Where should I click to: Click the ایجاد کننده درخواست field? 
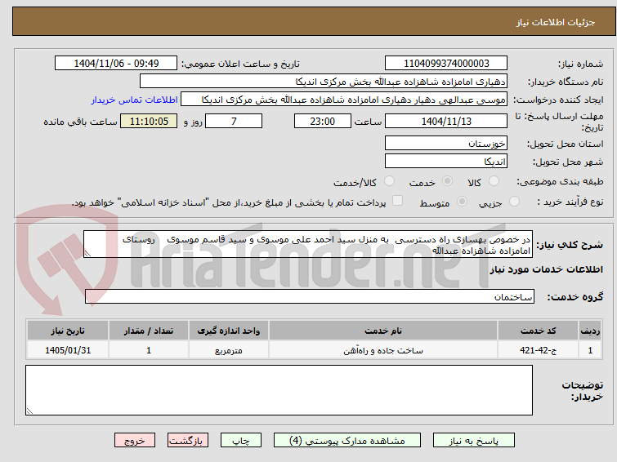click(344, 100)
